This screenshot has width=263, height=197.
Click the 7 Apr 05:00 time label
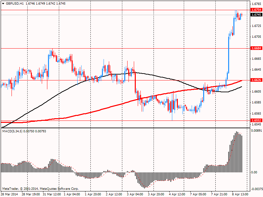[198, 194]
